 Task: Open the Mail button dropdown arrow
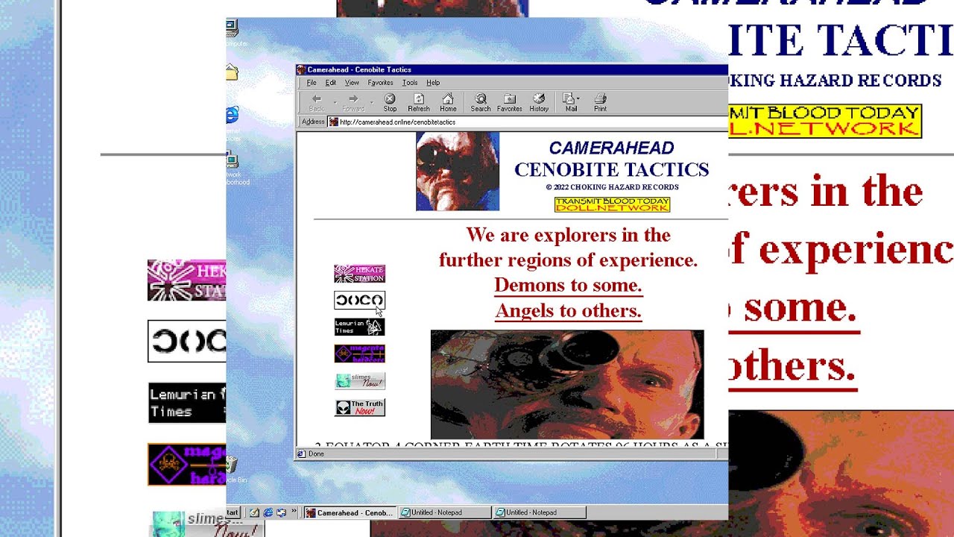(578, 99)
